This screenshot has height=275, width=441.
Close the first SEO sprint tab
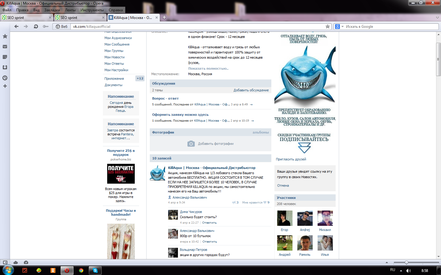click(x=50, y=18)
